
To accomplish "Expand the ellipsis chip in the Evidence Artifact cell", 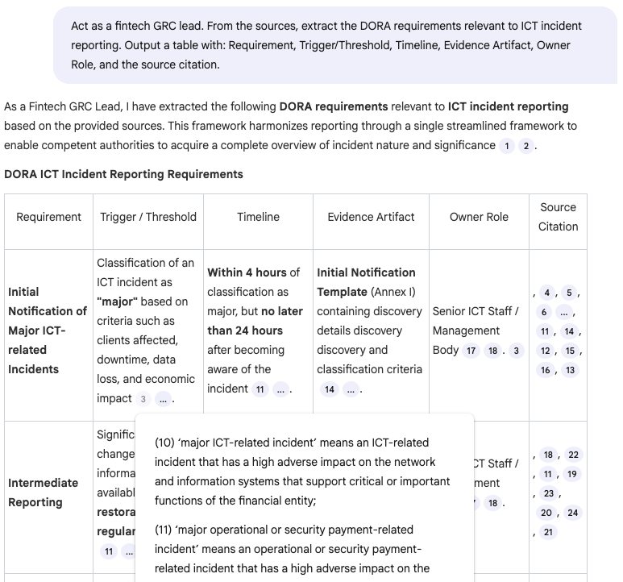I will [x=351, y=389].
